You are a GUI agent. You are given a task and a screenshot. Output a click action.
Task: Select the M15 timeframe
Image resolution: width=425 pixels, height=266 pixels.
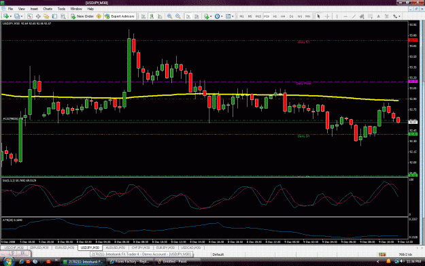tap(258, 16)
